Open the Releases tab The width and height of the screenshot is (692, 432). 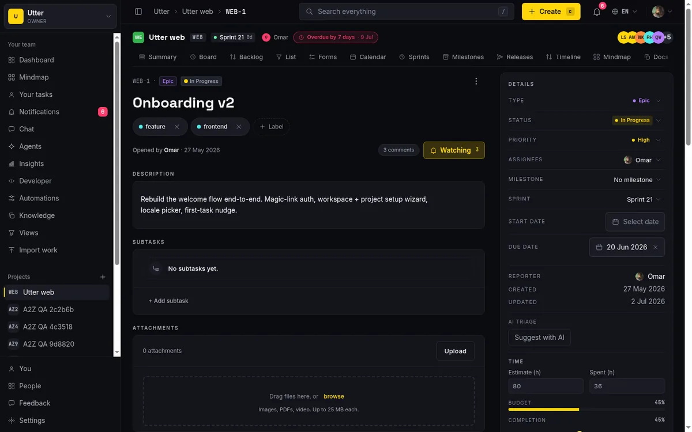515,57
